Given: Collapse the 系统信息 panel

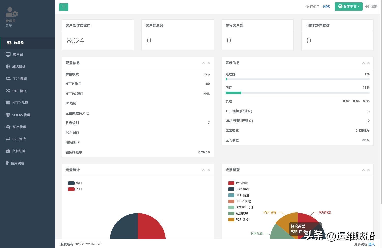Looking at the screenshot, I should (x=364, y=63).
